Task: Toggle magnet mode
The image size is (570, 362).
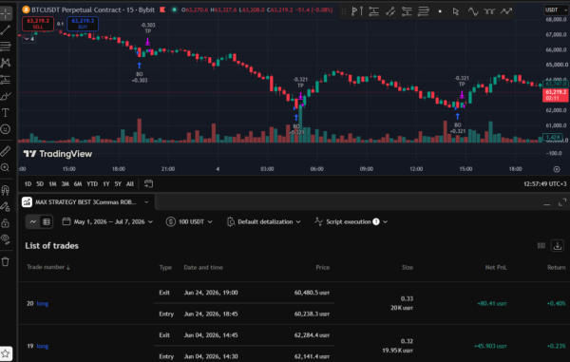Action: [x=6, y=190]
